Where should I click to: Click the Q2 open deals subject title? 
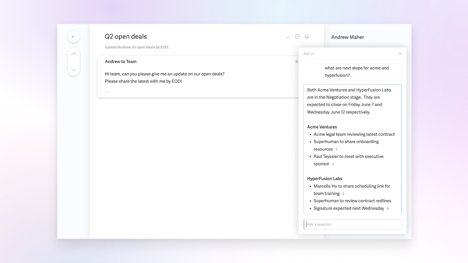click(126, 37)
